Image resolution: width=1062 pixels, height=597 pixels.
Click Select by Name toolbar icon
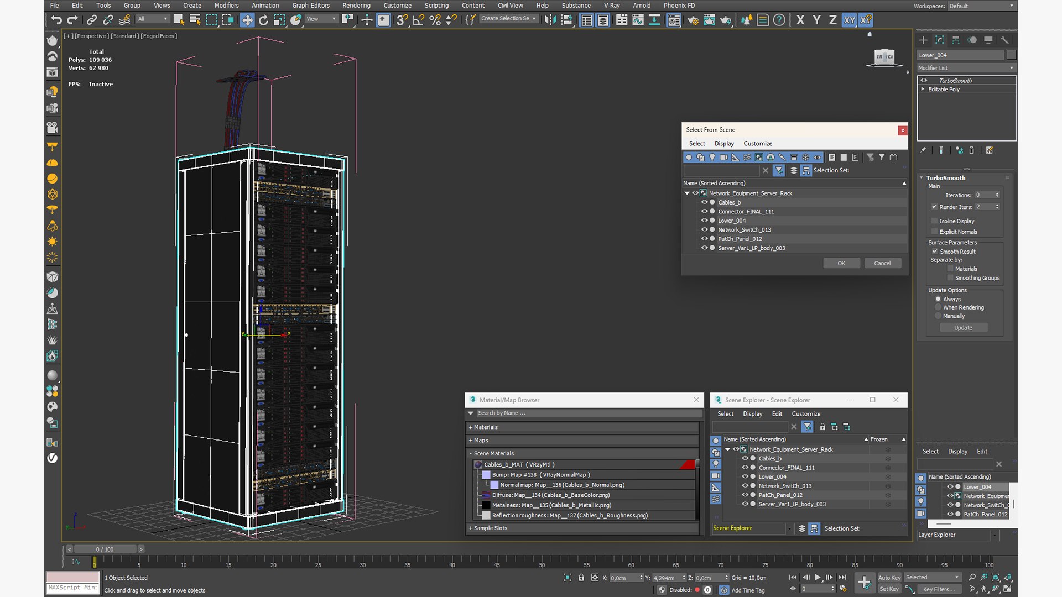195,20
